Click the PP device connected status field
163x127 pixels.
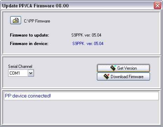click(x=81, y=96)
